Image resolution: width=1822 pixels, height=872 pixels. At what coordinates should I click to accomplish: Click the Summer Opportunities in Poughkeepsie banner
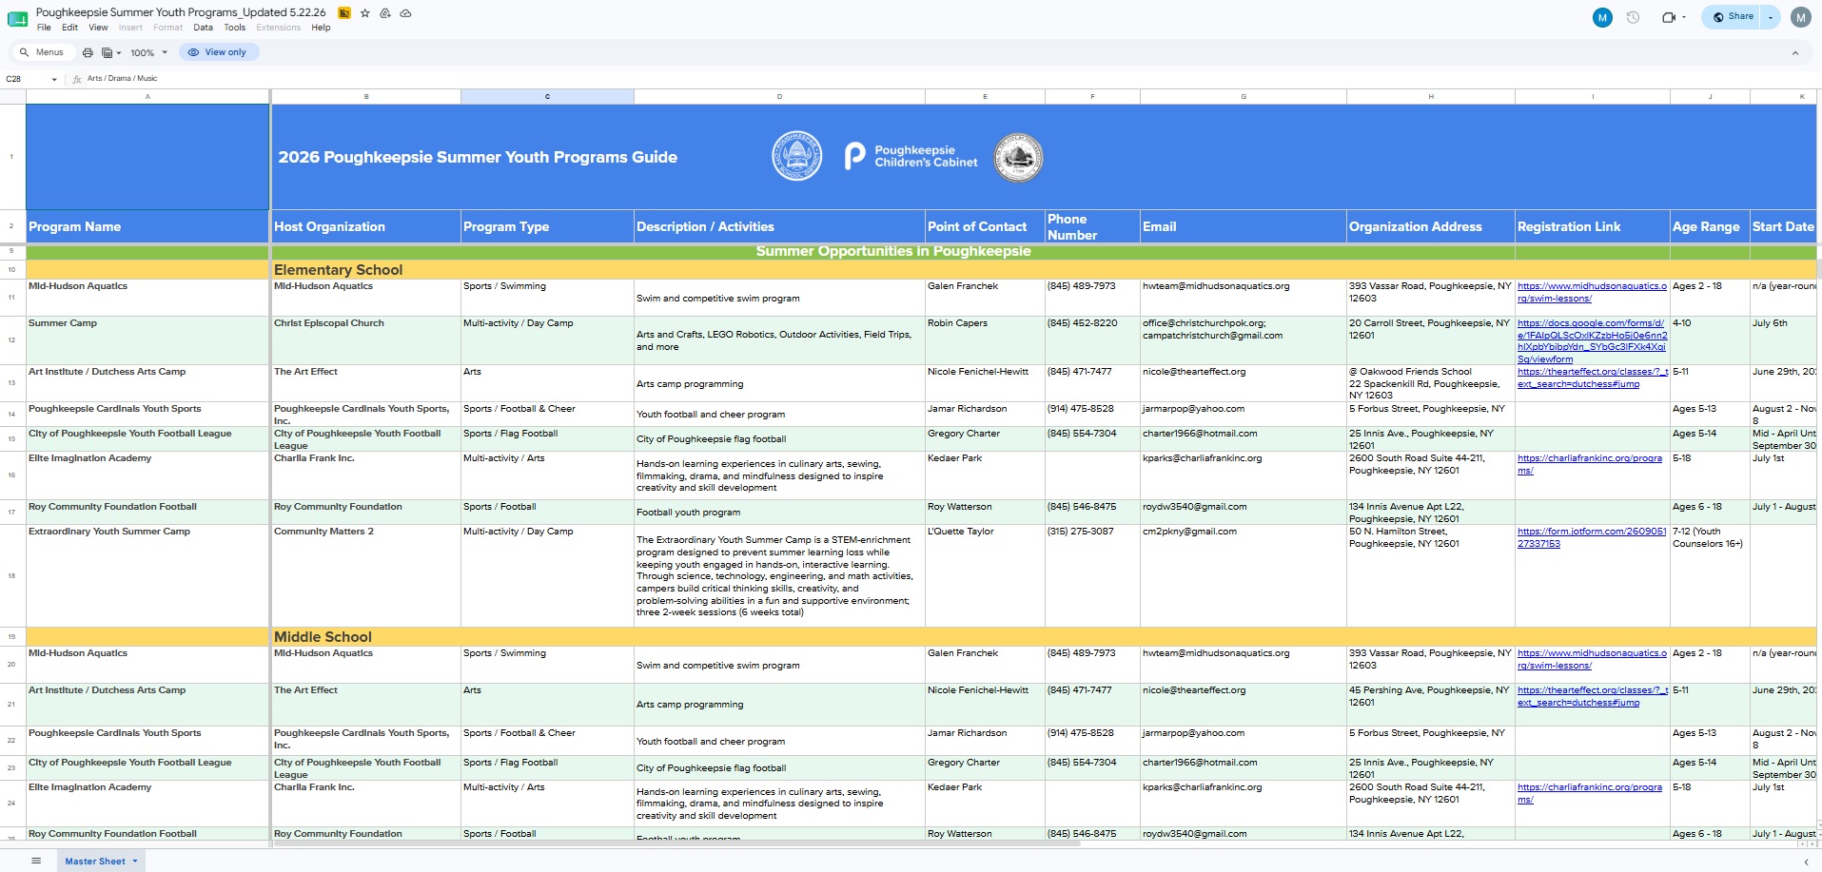coord(892,251)
